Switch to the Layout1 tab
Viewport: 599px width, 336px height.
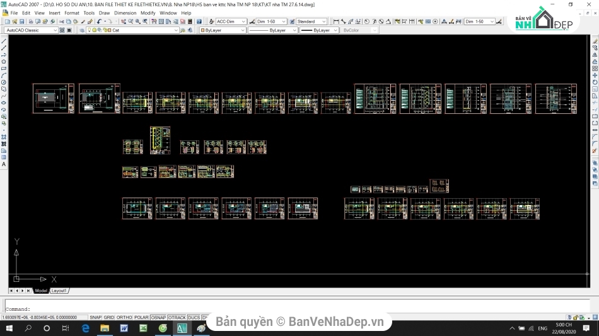point(59,291)
